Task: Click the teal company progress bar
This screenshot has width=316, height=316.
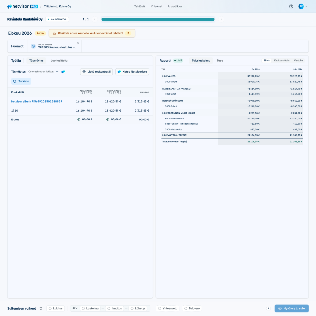Action: coord(158,19)
